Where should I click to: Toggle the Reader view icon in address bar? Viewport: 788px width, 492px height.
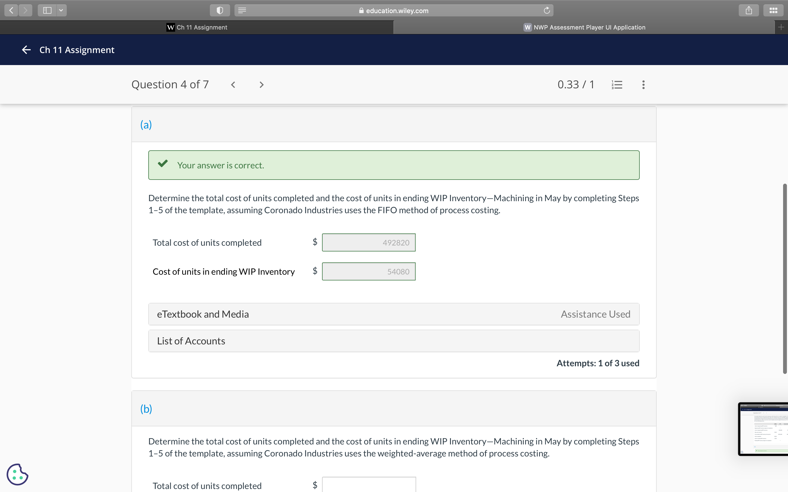(242, 10)
